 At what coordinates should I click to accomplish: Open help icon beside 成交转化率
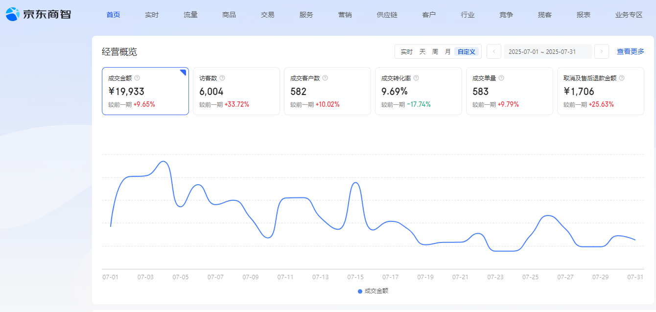pos(416,78)
